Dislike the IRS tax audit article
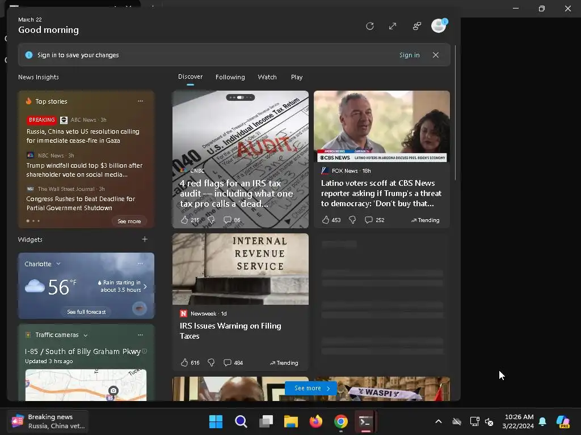Viewport: 581px width, 435px height. click(x=211, y=220)
